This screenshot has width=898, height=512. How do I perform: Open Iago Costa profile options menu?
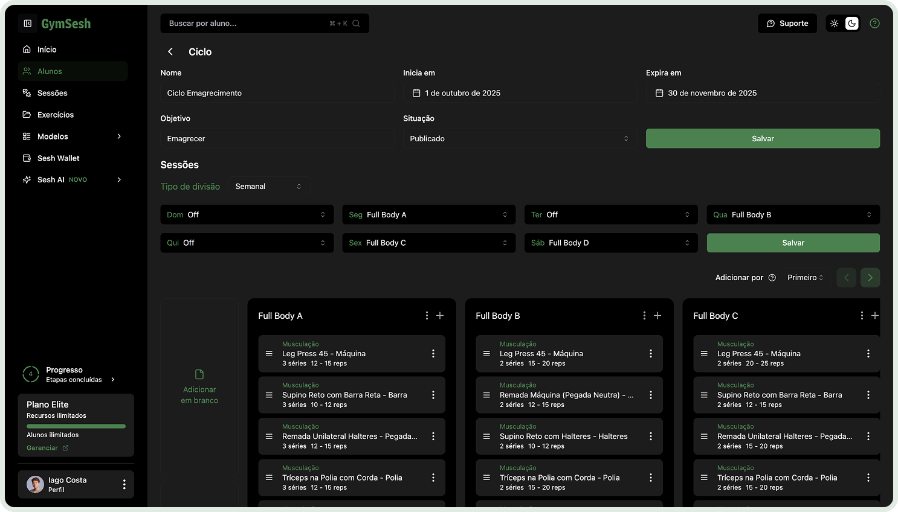click(124, 484)
